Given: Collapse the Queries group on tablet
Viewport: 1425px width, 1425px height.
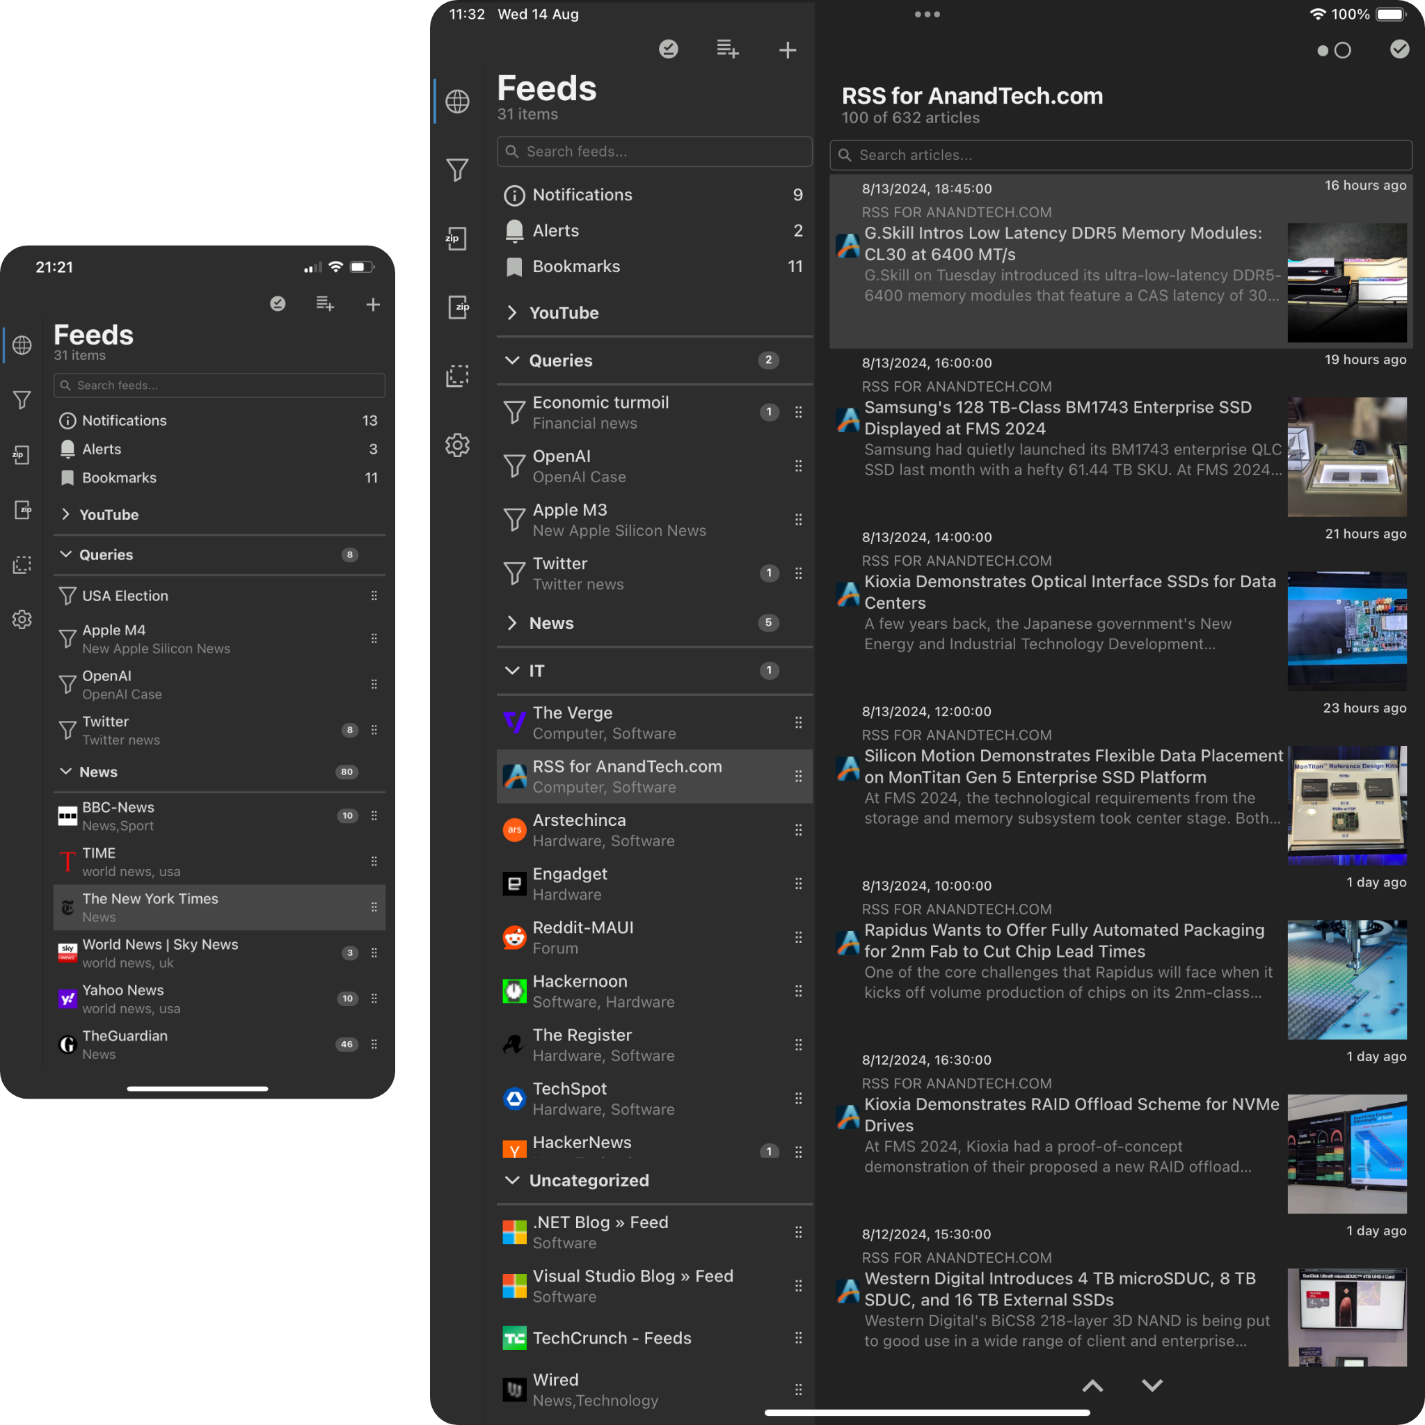Looking at the screenshot, I should point(655,360).
